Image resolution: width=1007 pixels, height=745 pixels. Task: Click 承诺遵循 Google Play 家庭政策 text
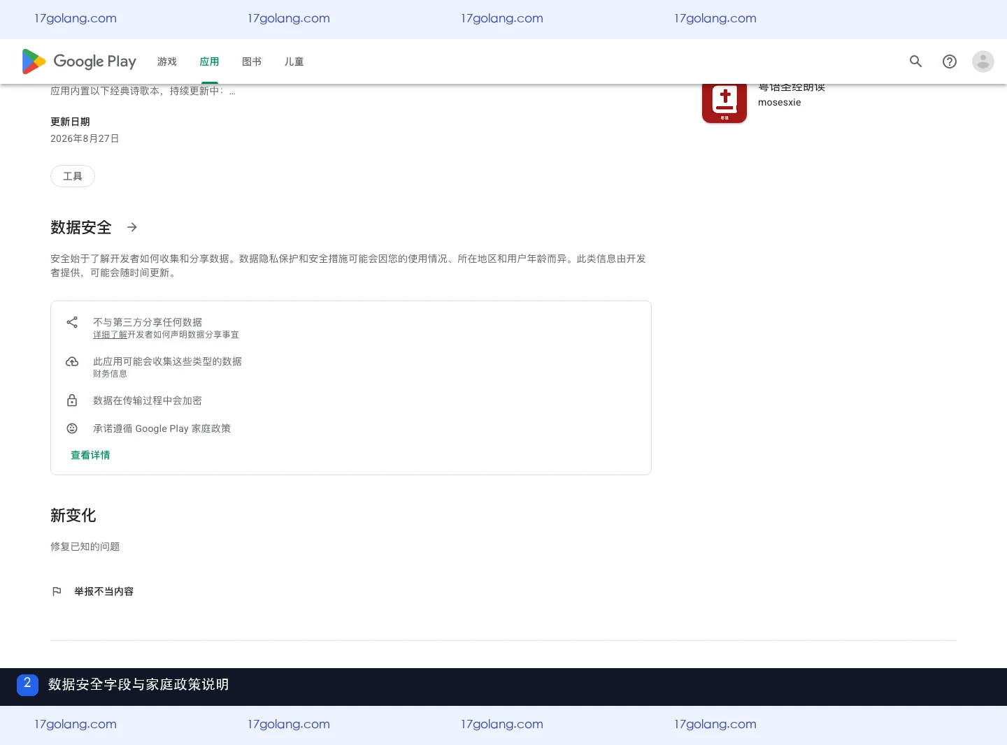[x=162, y=428]
